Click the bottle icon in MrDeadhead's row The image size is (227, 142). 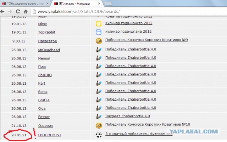tap(99, 50)
